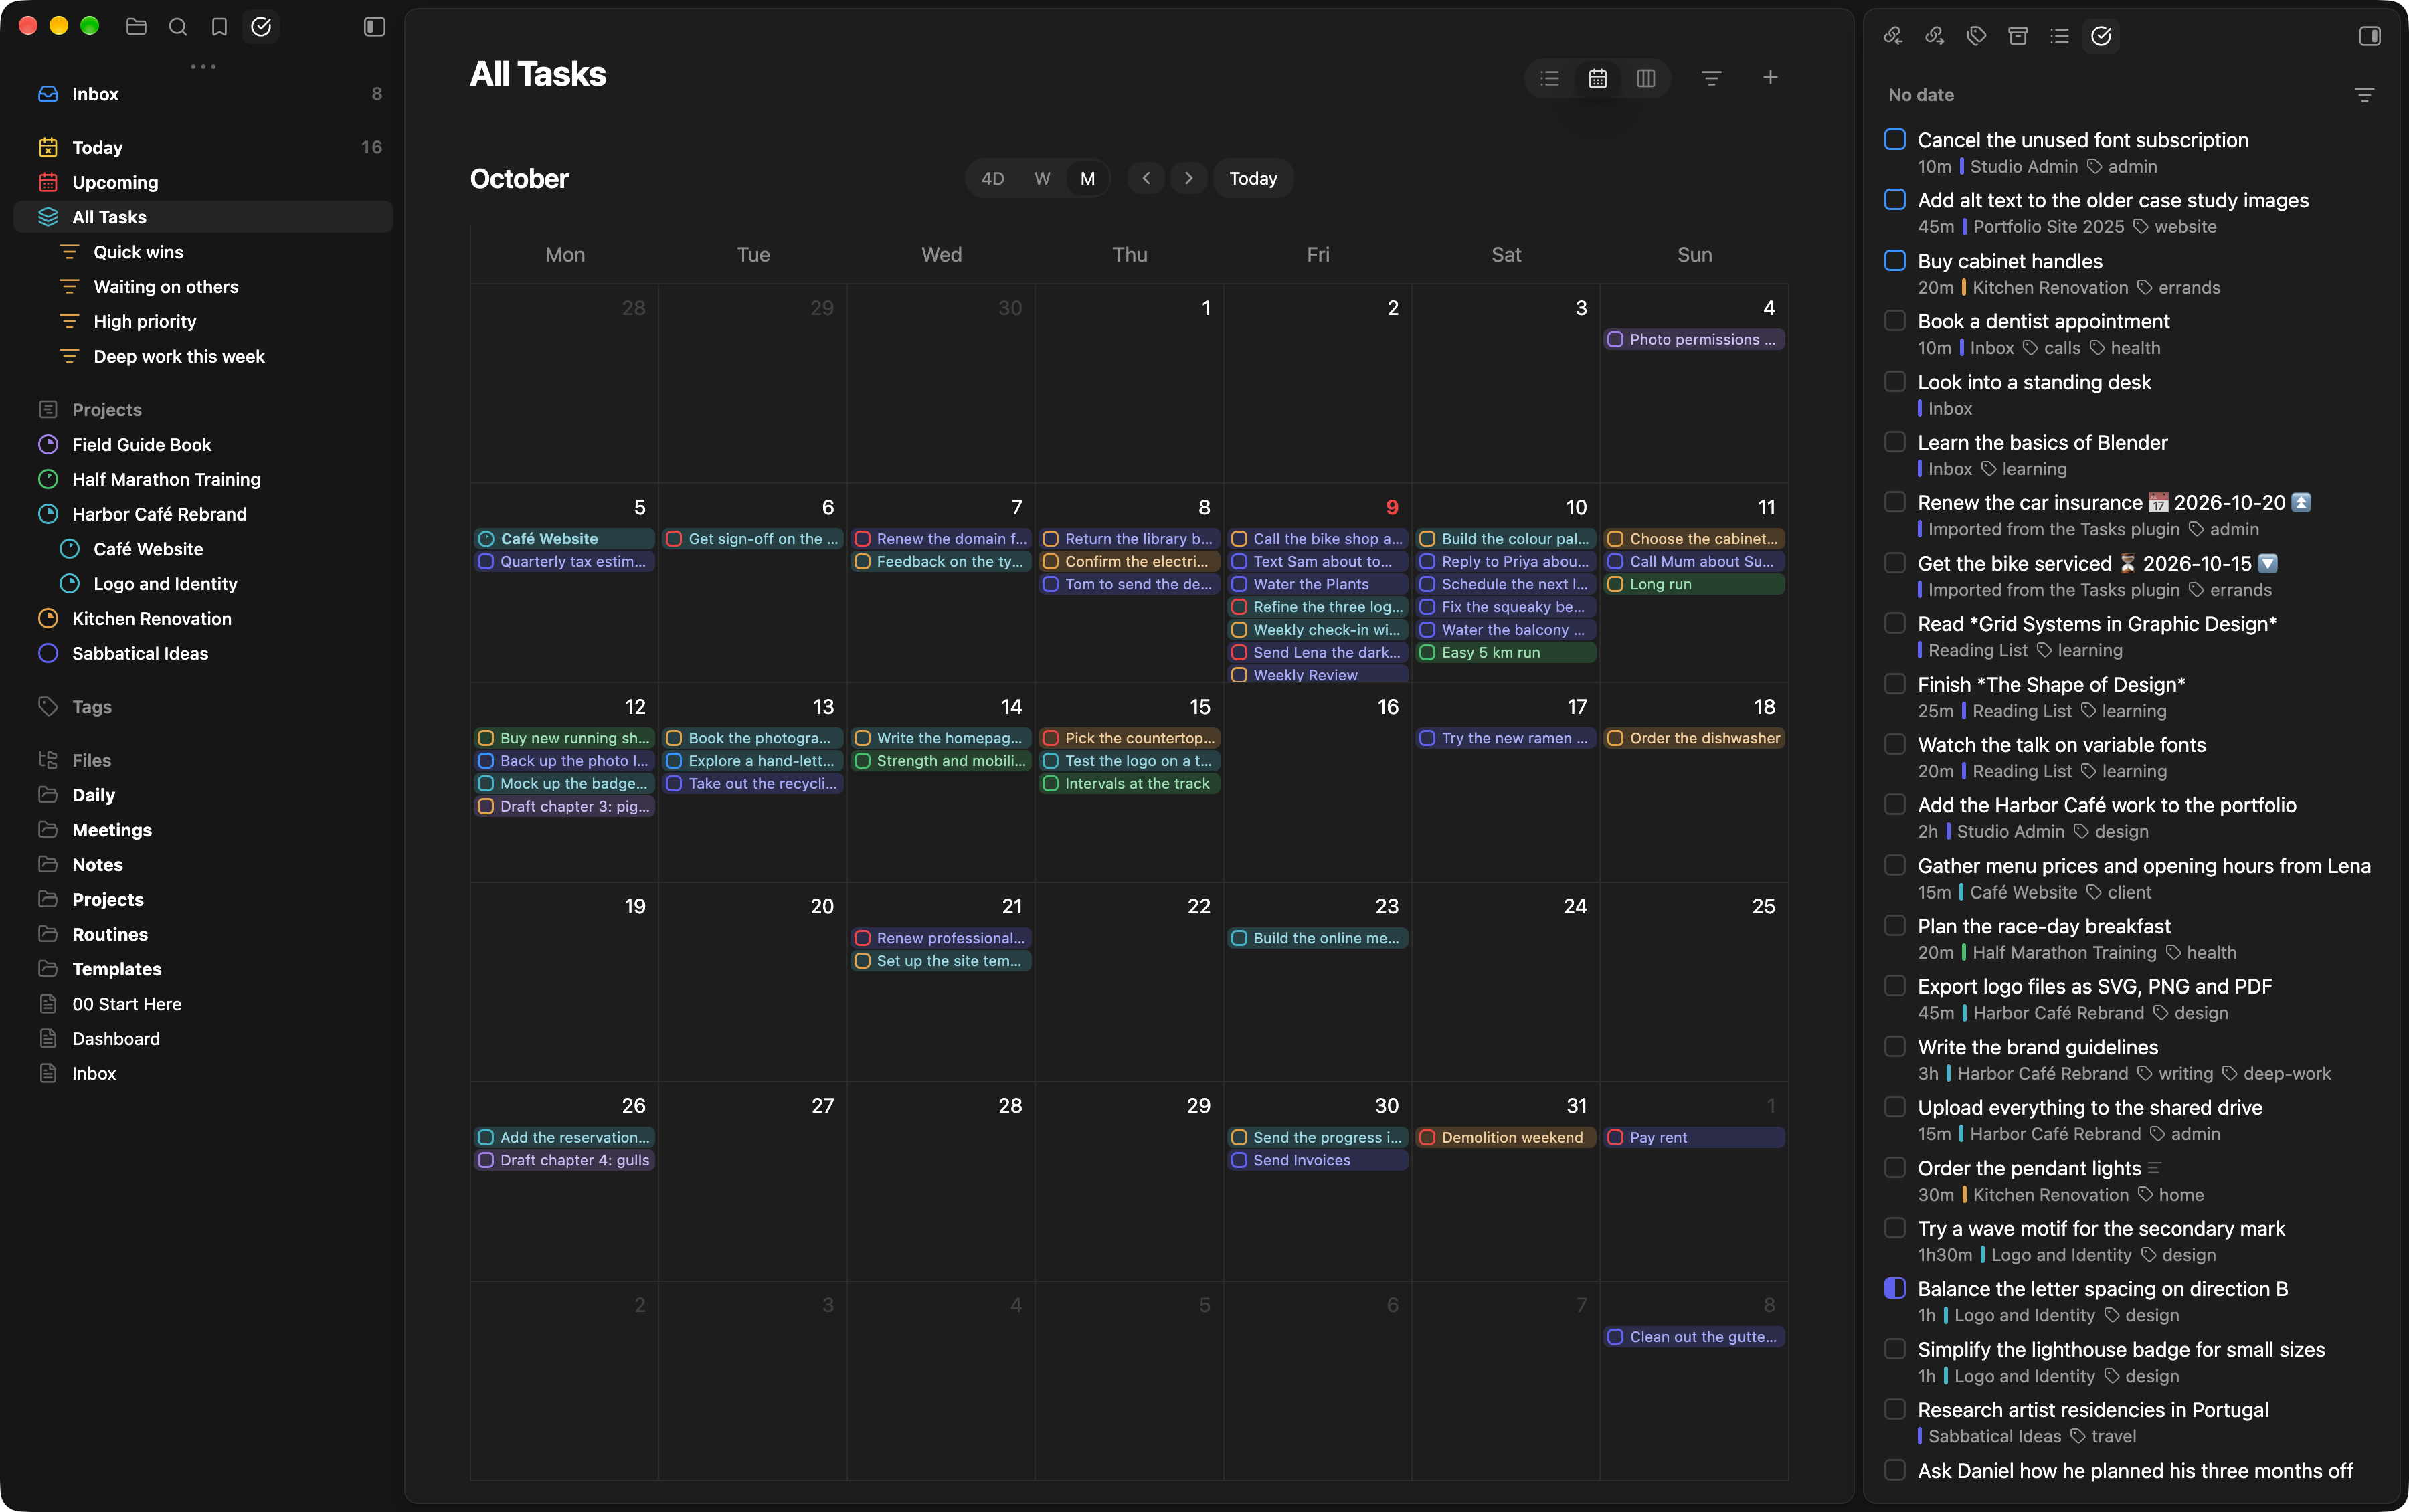2409x1512 pixels.
Task: Go to previous month chevron
Action: 1146,178
